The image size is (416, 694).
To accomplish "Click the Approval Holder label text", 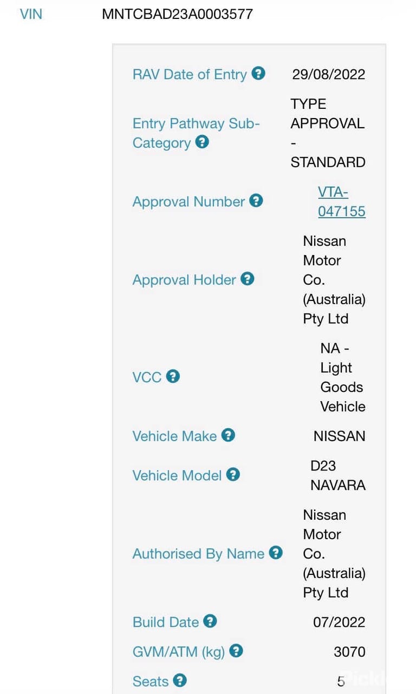I will click(184, 280).
